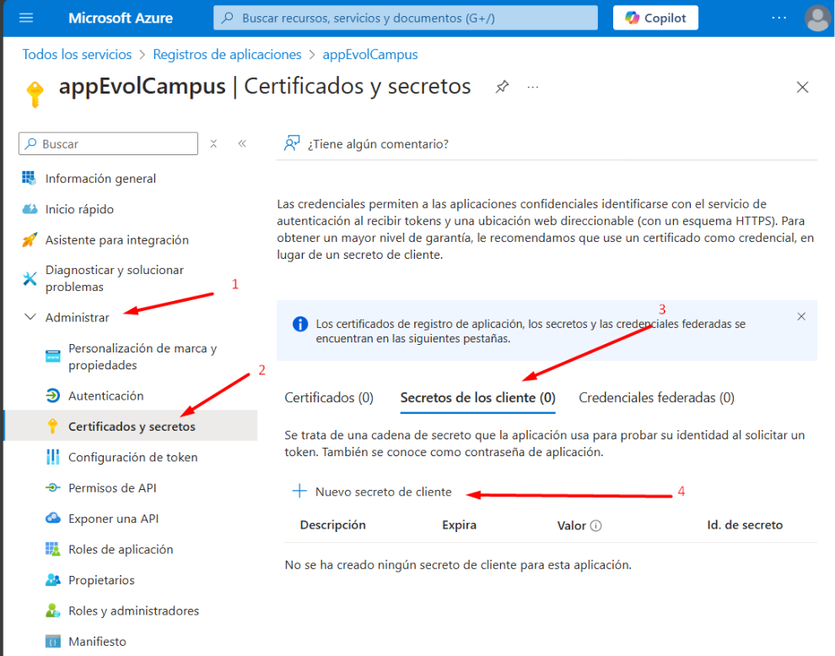The image size is (835, 656).
Task: Click the Expira column header
Action: (x=459, y=525)
